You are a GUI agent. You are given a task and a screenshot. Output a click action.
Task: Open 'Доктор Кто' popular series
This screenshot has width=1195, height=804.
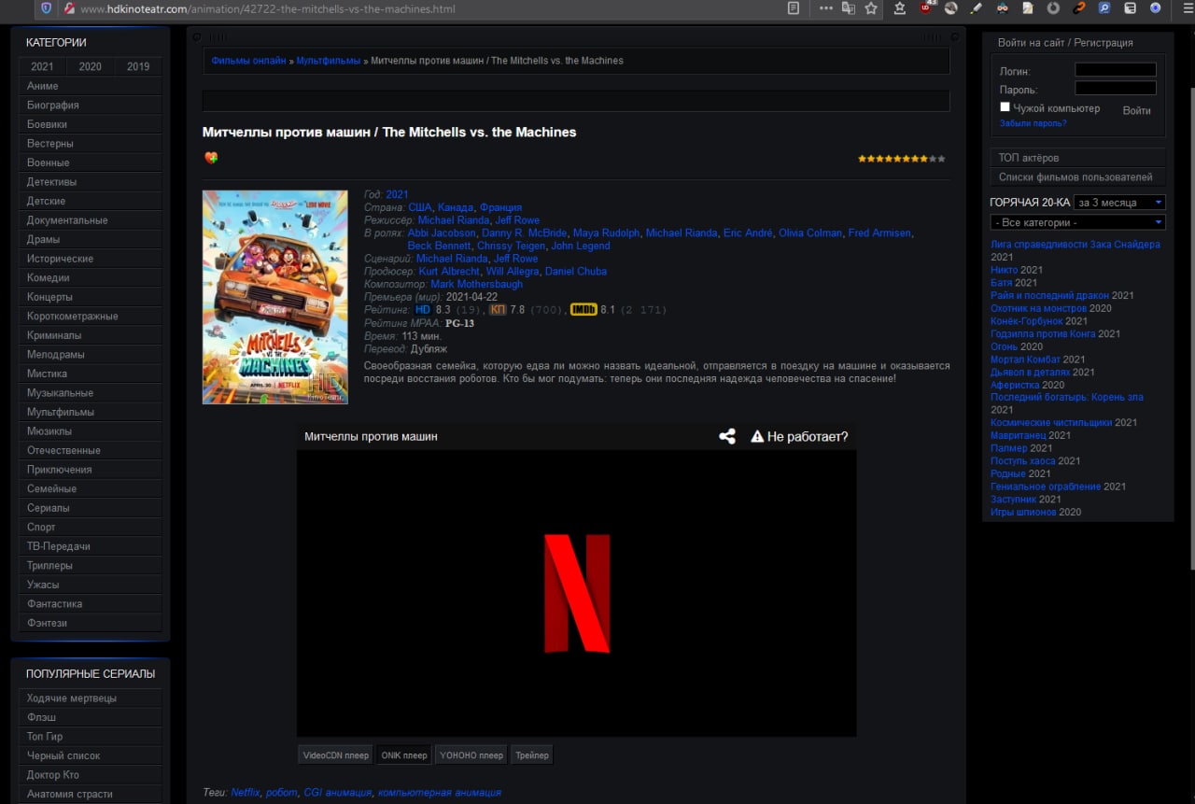[x=91, y=775]
